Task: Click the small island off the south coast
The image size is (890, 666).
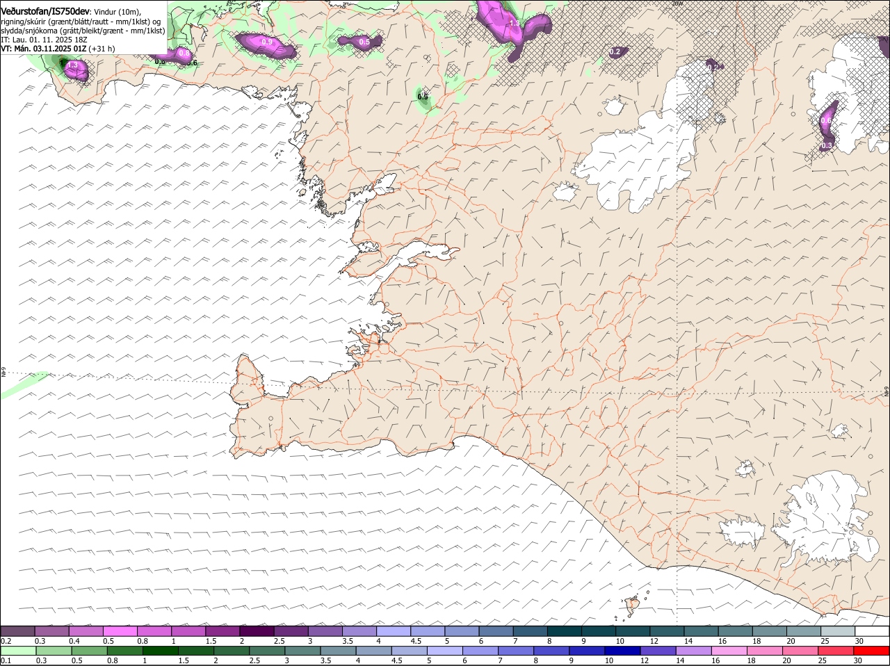Action: [x=633, y=603]
